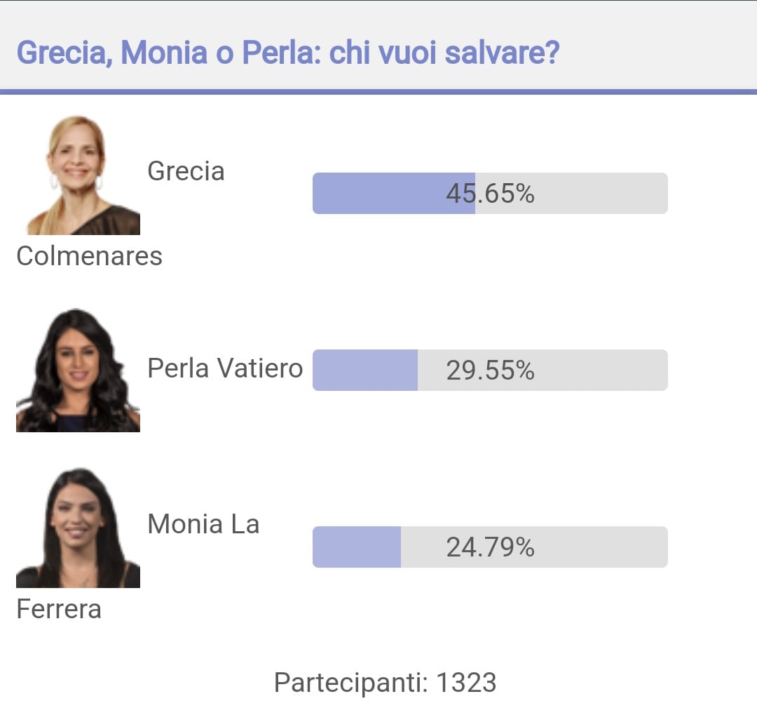Click the name label 'Grecia'

(186, 171)
